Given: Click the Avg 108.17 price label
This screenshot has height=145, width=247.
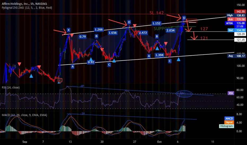Looking at the screenshot, I should pyautogui.click(x=237, y=56).
